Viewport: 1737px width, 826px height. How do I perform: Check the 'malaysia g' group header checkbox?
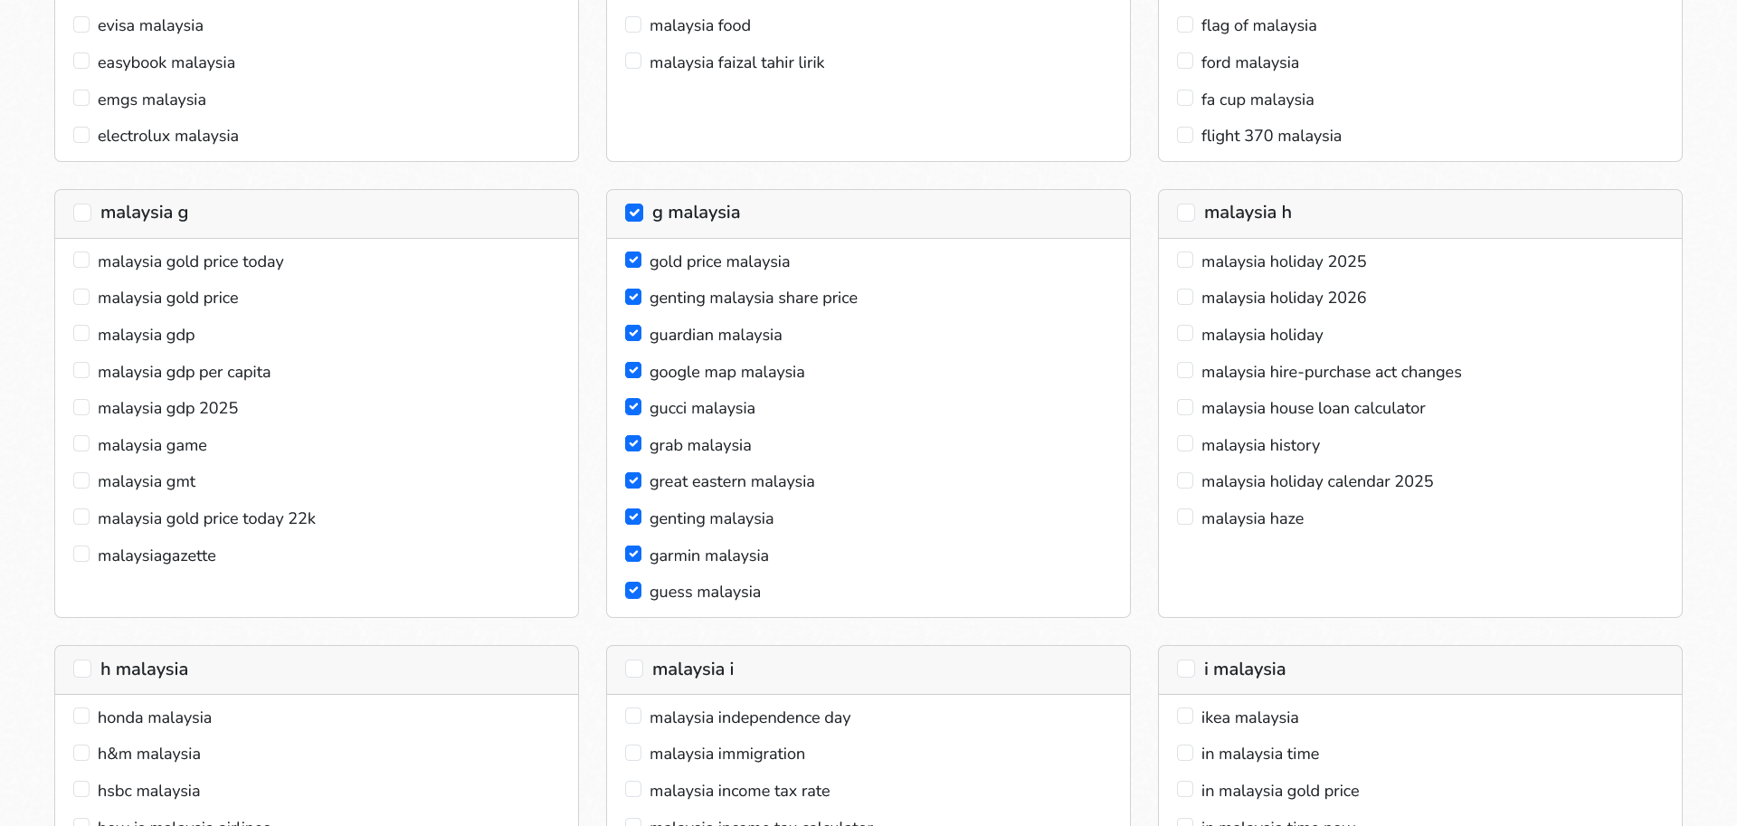coord(82,213)
